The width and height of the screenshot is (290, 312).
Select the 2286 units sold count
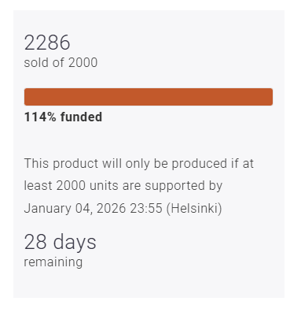tap(47, 43)
